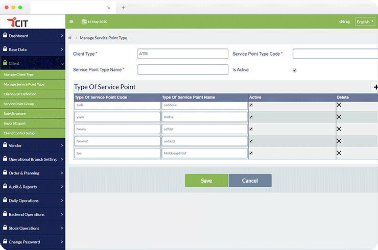Delete the foram row

pyautogui.click(x=339, y=129)
